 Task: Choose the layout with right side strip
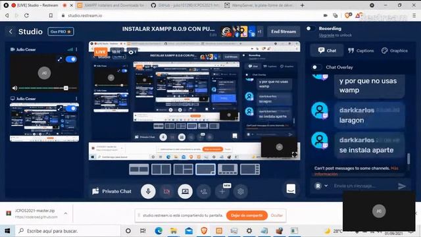click(250, 170)
